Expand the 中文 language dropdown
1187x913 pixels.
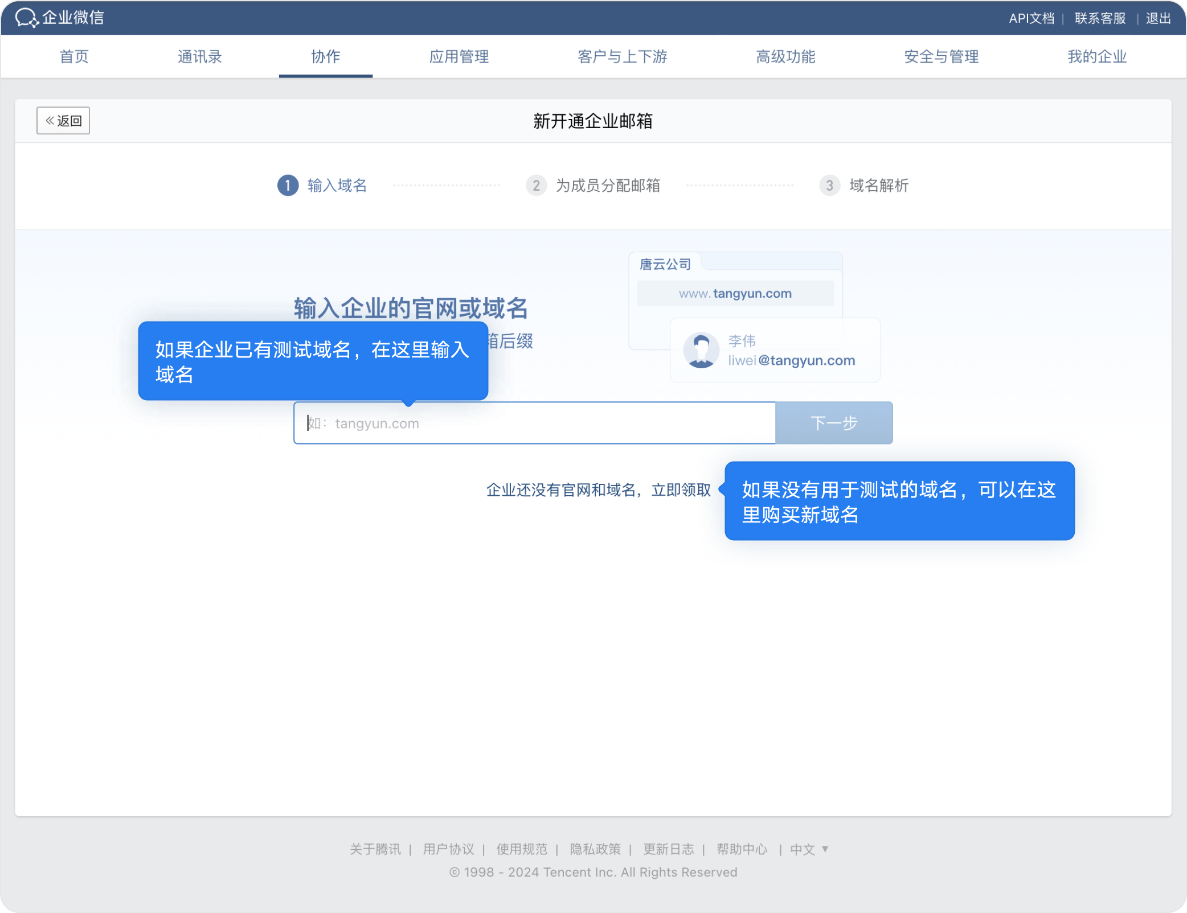coord(809,849)
